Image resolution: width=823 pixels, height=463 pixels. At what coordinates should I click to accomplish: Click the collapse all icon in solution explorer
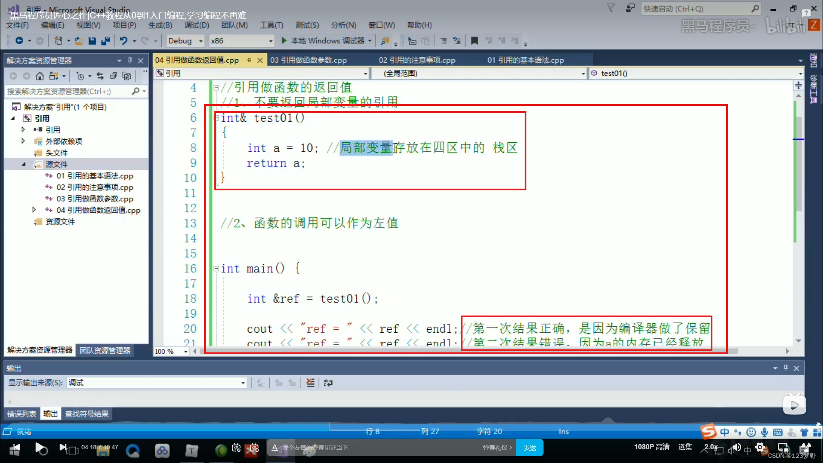[x=114, y=76]
